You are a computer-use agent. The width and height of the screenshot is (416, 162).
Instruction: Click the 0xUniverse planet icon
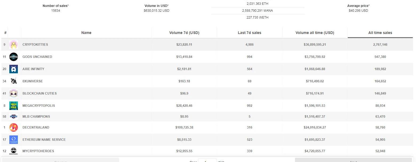click(14, 81)
